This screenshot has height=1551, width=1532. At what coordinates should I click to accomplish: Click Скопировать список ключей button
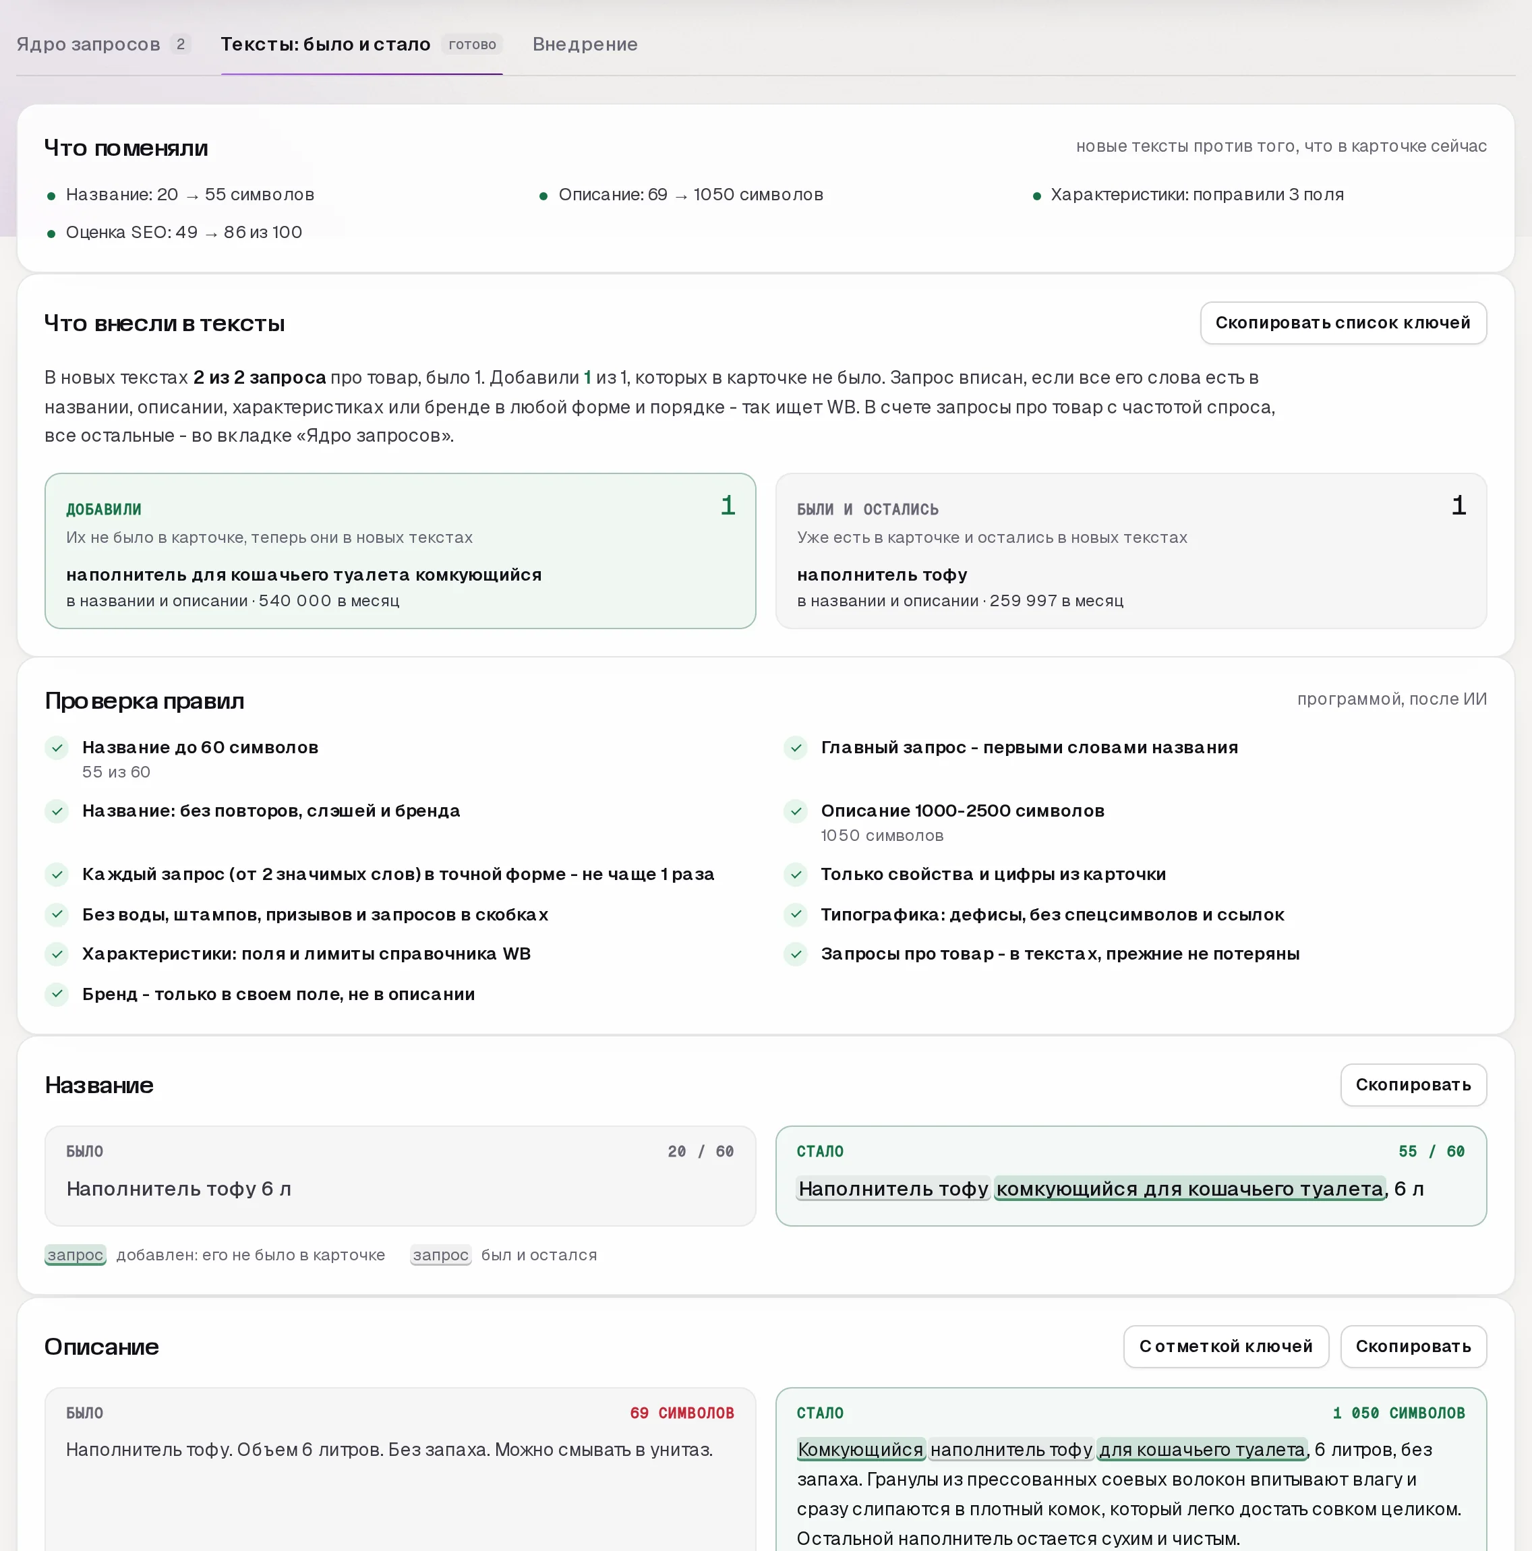point(1343,323)
